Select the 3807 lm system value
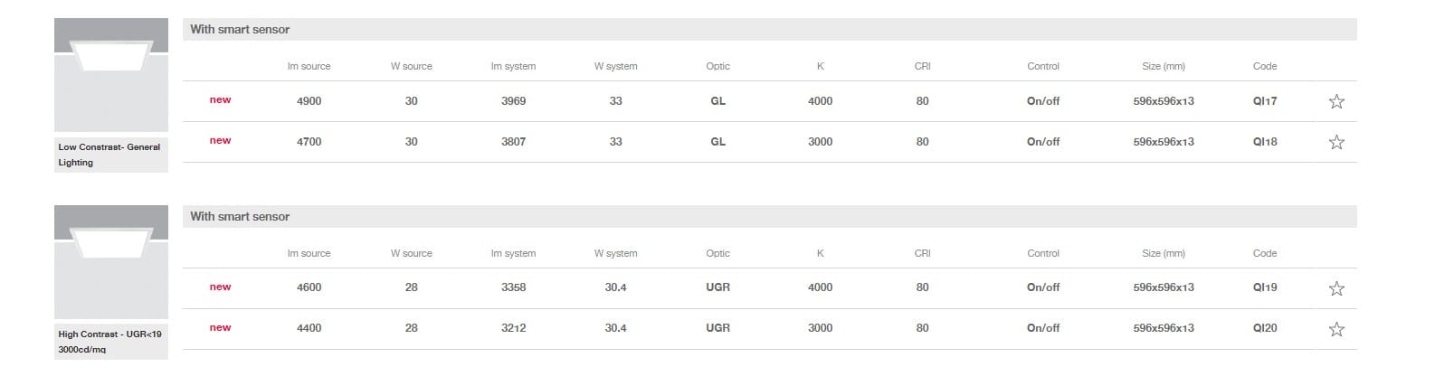Screen dimensions: 1435x386 [513, 142]
